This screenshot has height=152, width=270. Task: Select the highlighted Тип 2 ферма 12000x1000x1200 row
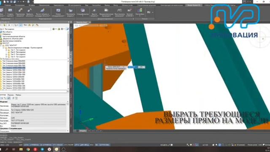coord(14,68)
